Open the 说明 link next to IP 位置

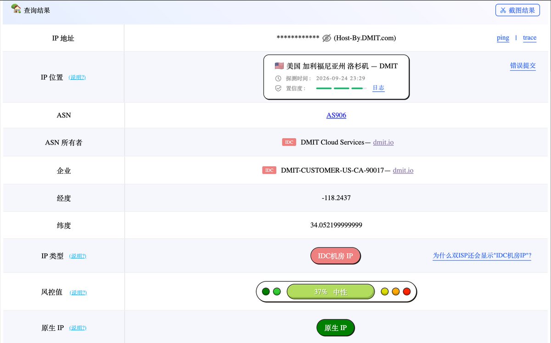77,77
